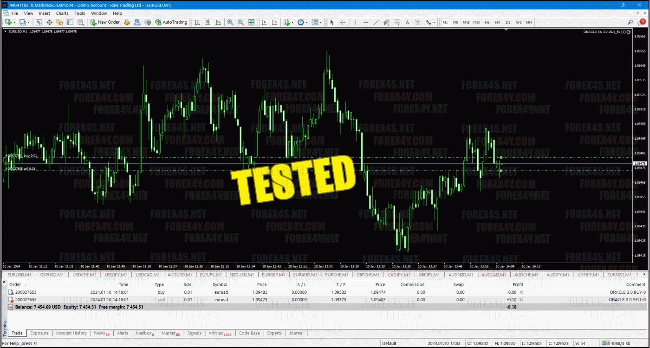Select the Crosshair tool
This screenshot has height=348, width=650.
[343, 22]
